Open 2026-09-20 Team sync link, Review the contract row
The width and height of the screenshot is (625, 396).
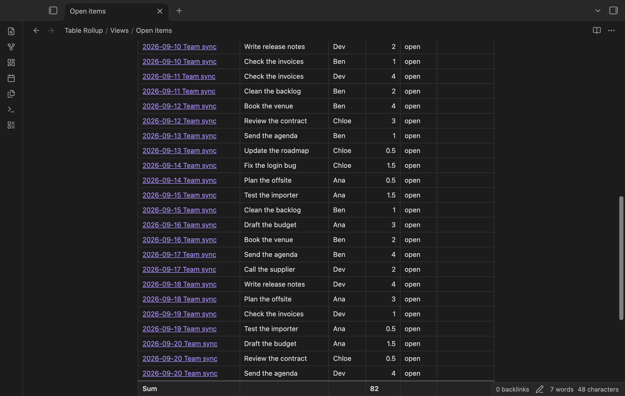point(180,358)
